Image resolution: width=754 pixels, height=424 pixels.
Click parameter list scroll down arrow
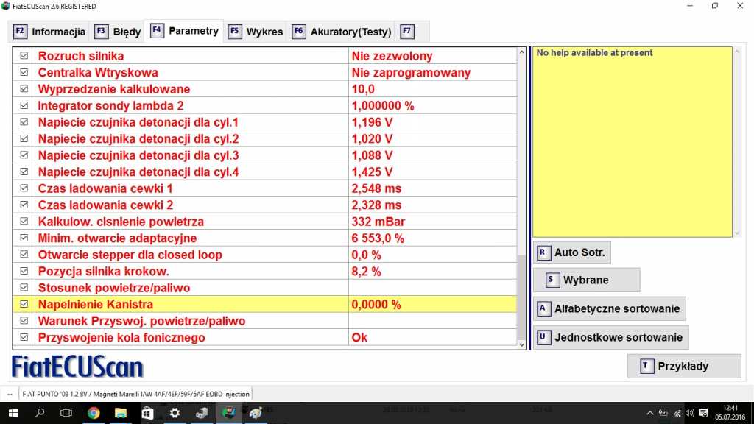522,344
